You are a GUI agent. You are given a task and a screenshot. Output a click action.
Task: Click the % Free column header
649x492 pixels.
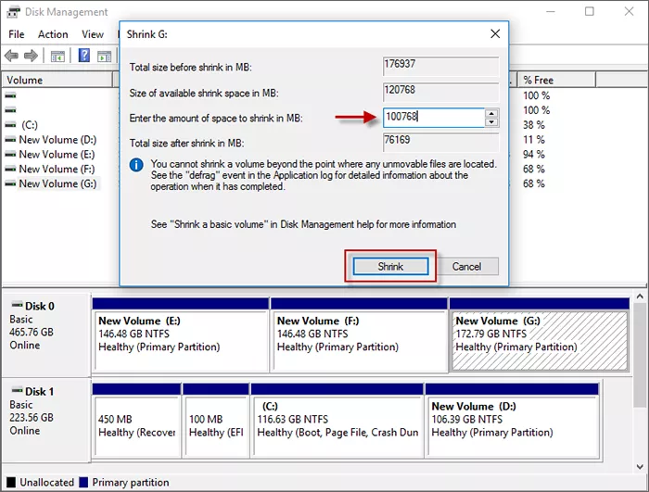tap(556, 80)
